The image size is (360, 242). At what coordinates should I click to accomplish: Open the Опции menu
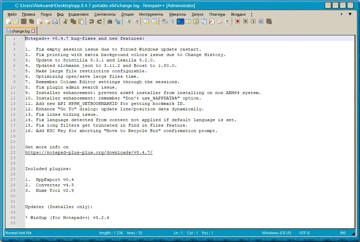128,14
